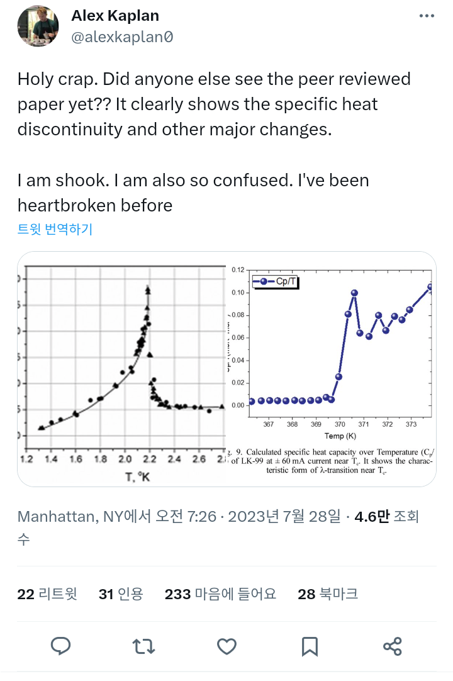Open the left lambda-transition graph image
Image resolution: width=453 pixels, height=681 pixels.
click(121, 369)
